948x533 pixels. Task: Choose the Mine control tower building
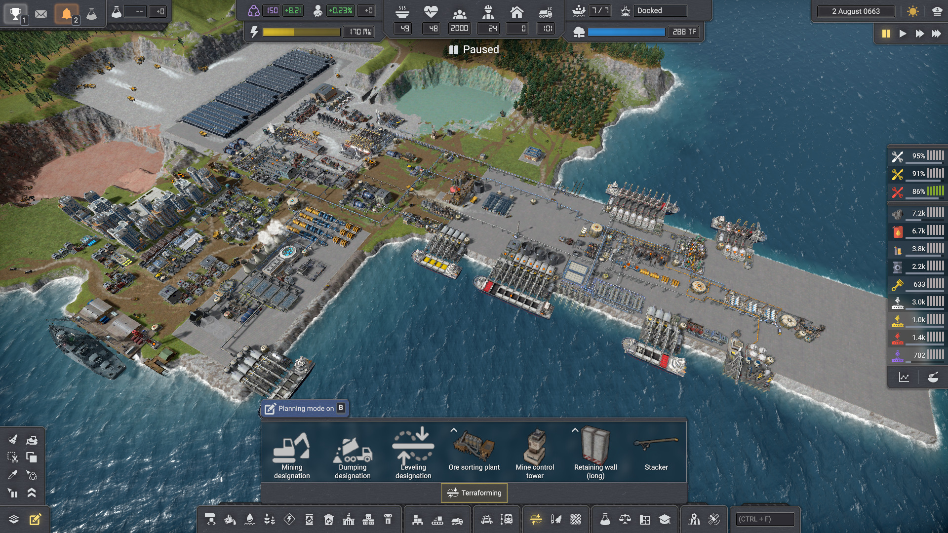coord(535,453)
